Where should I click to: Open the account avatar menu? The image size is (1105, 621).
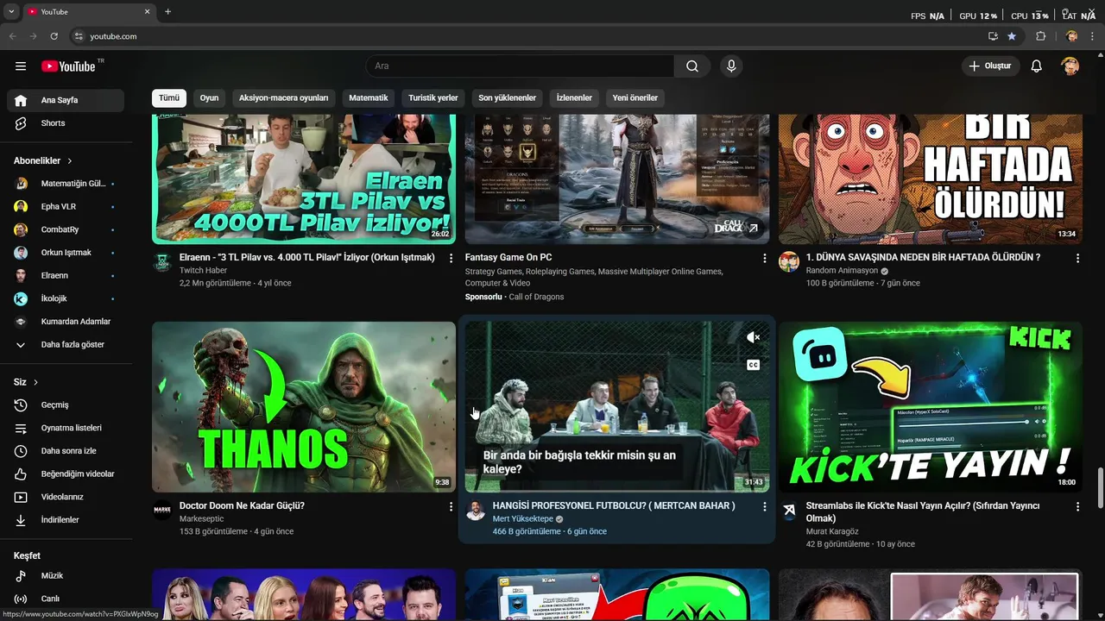(1070, 66)
